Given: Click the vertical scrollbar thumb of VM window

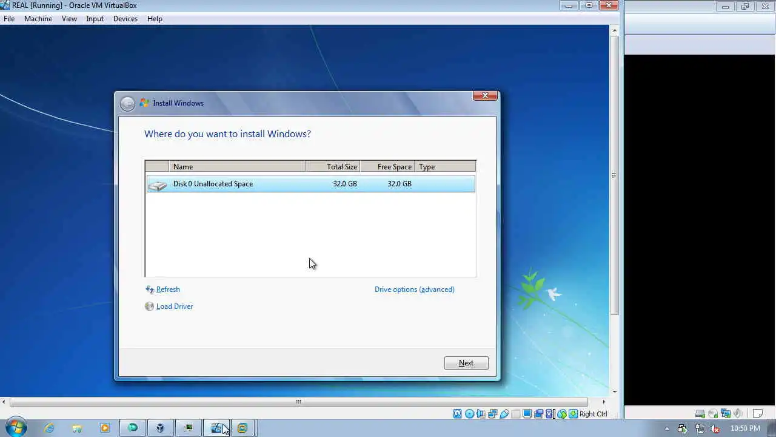Looking at the screenshot, I should (614, 175).
